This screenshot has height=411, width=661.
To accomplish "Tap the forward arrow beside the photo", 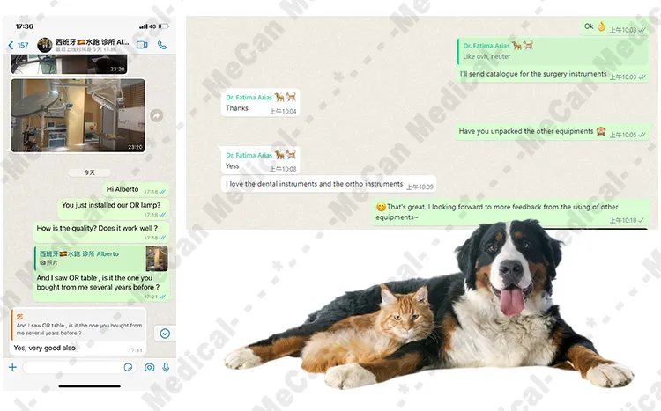I will [156, 115].
